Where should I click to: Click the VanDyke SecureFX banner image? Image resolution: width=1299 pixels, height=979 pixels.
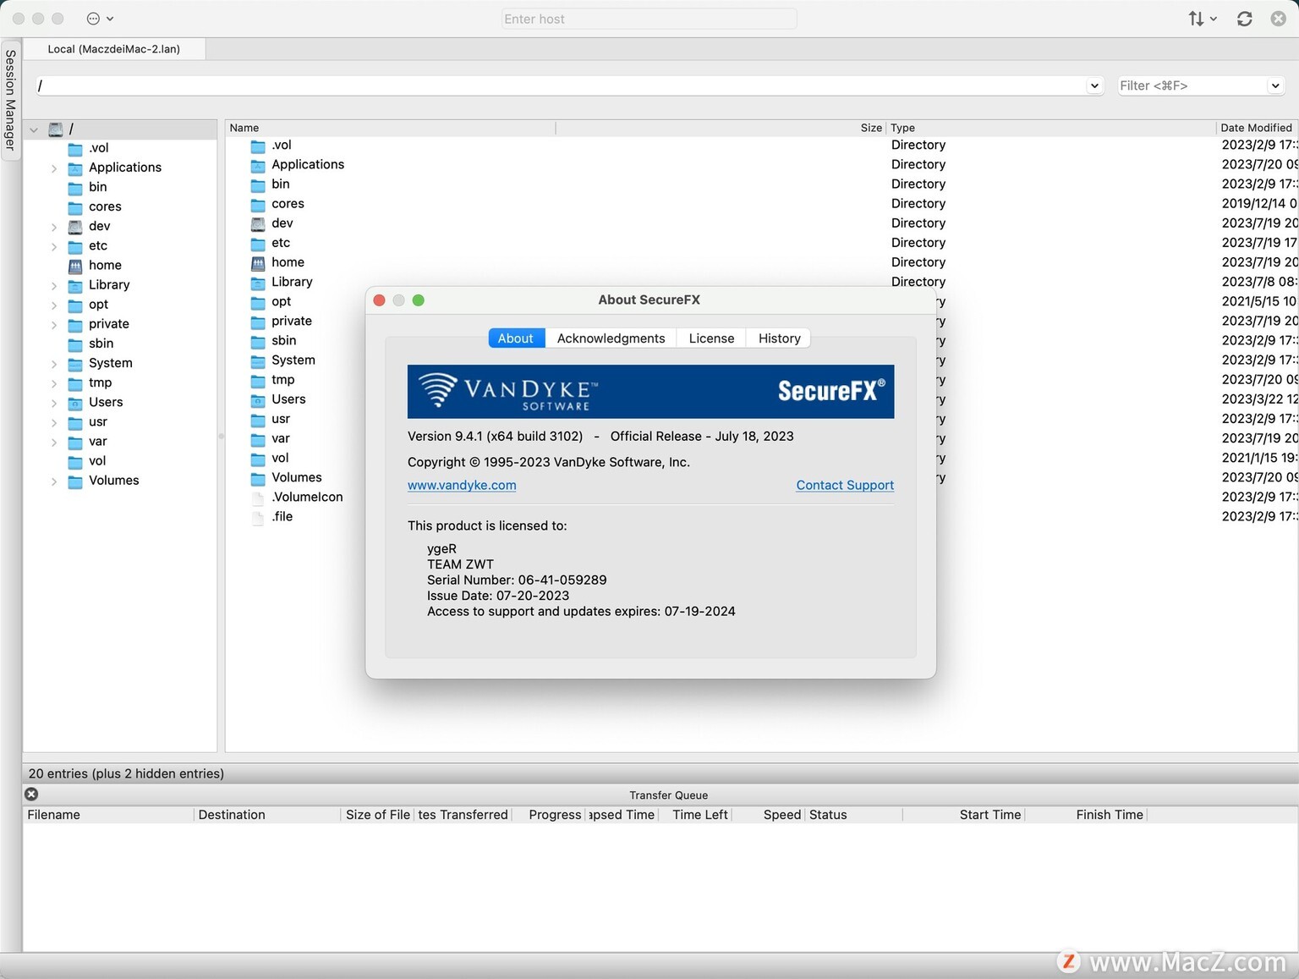[650, 391]
